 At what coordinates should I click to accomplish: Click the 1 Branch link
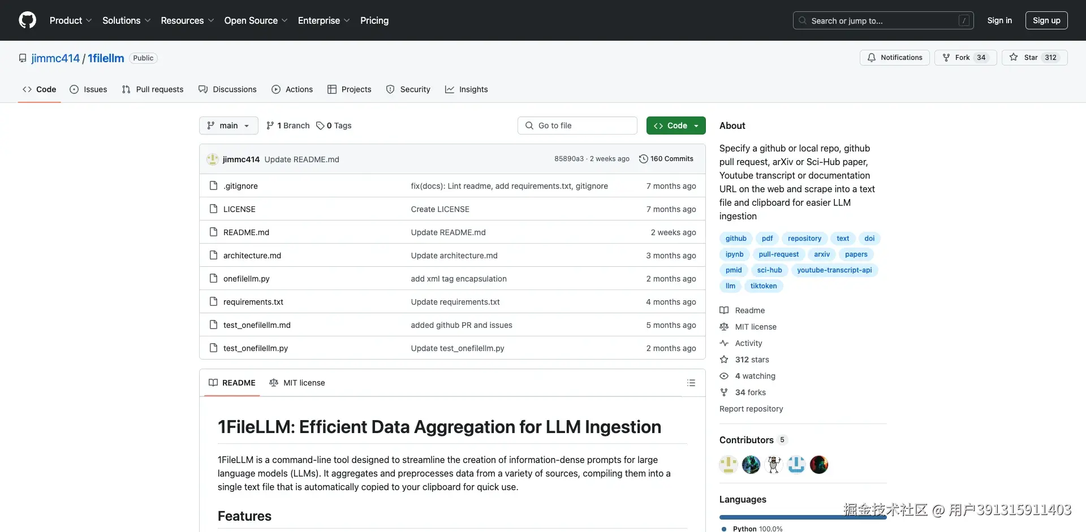click(x=288, y=126)
